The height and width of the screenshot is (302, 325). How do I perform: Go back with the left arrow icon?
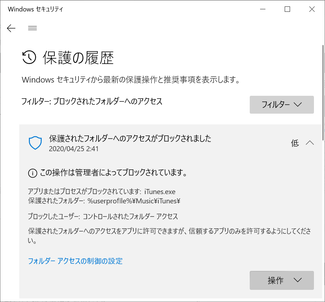pos(11,28)
